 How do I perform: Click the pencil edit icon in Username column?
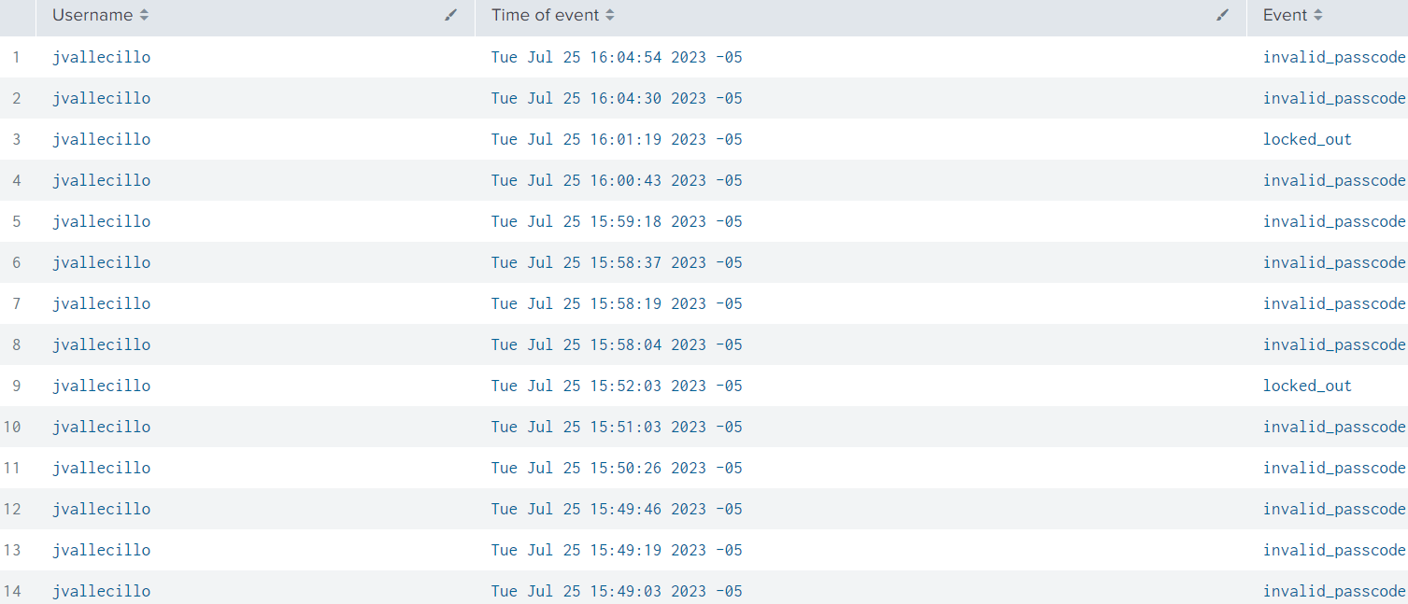(x=451, y=15)
